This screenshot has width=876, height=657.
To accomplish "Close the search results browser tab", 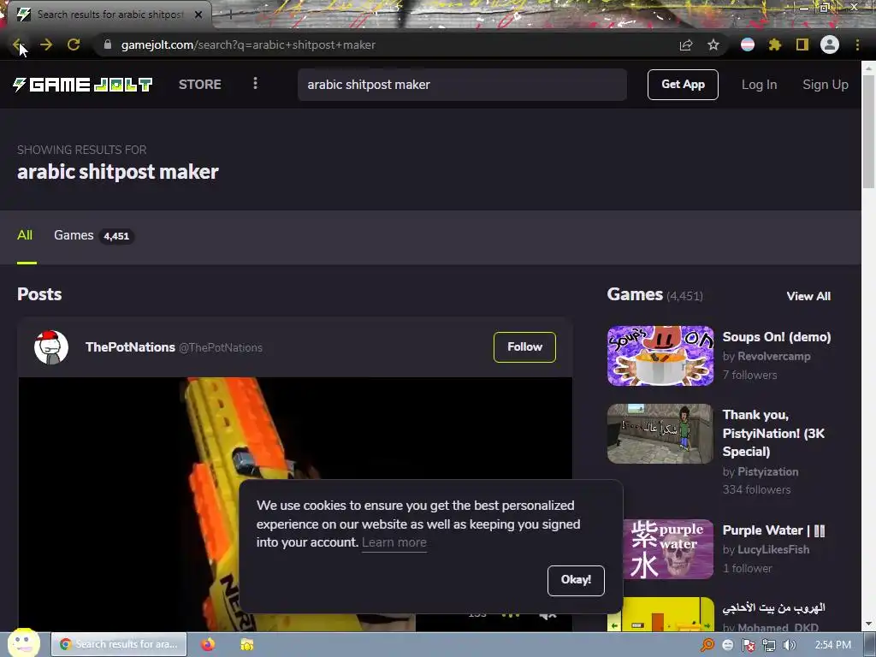I will click(198, 15).
